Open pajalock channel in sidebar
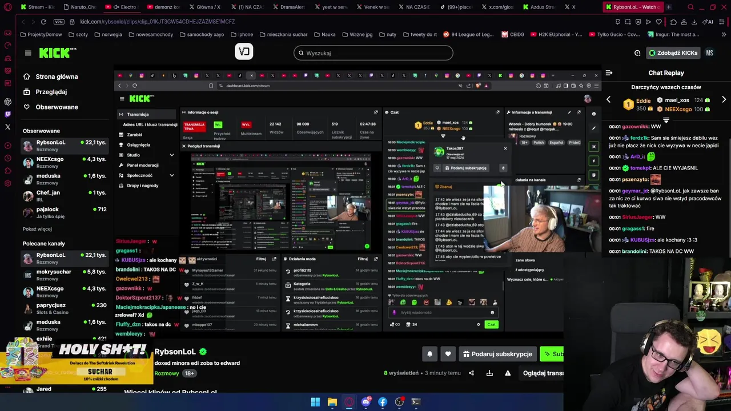The height and width of the screenshot is (411, 731). coord(65,212)
